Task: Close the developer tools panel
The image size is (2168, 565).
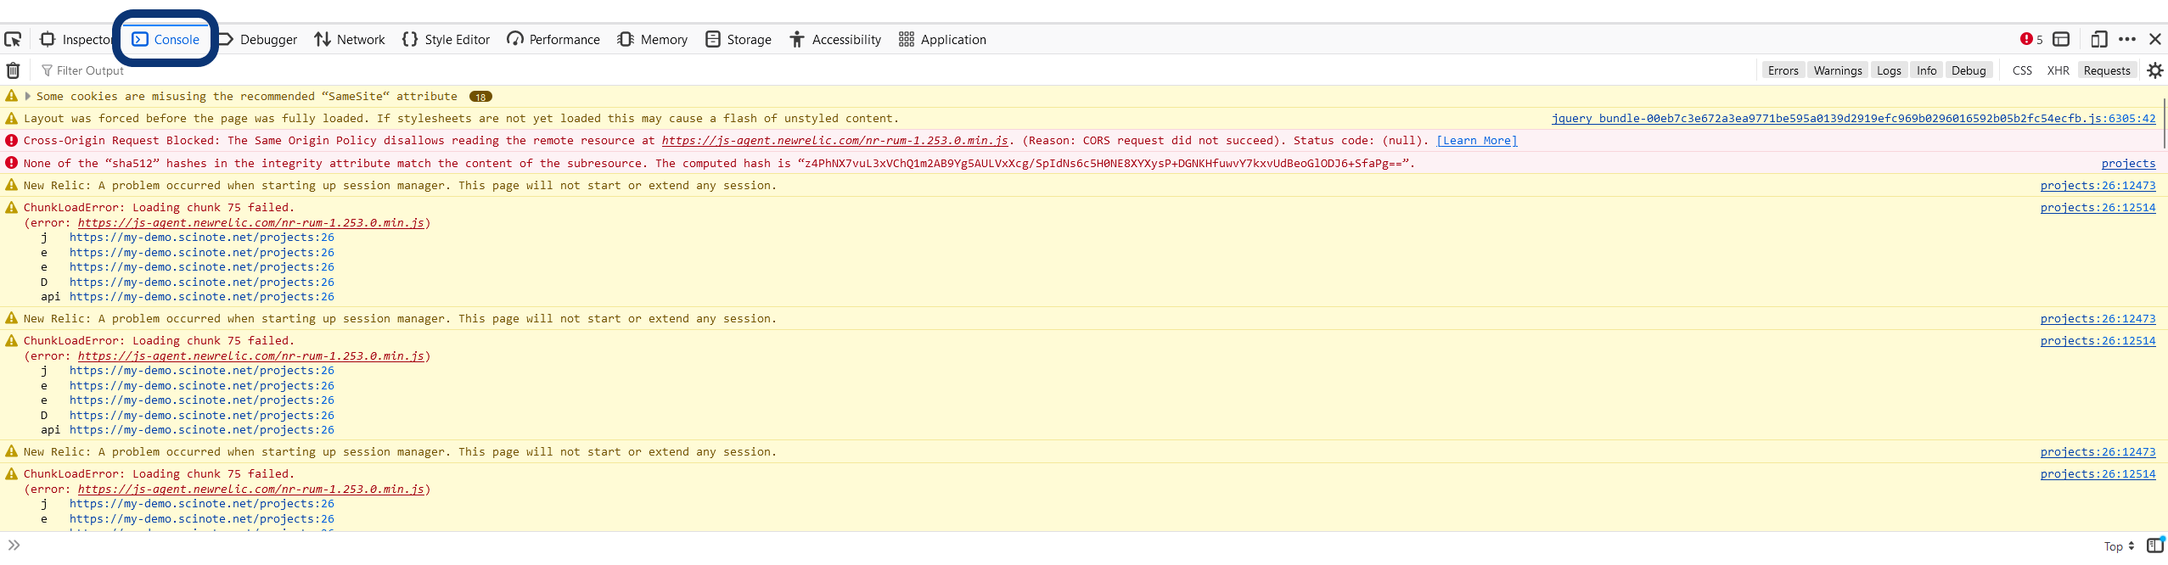Action: tap(2155, 39)
